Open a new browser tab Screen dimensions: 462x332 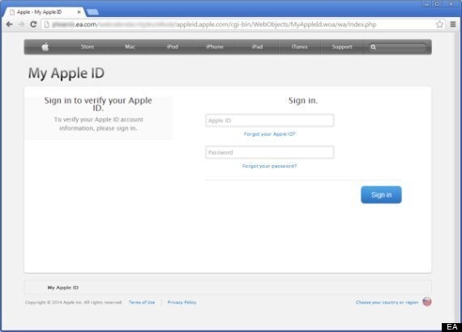(93, 12)
